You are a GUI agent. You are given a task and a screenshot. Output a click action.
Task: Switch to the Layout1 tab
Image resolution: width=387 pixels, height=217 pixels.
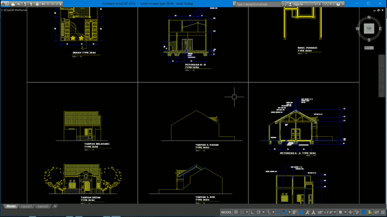pos(27,206)
